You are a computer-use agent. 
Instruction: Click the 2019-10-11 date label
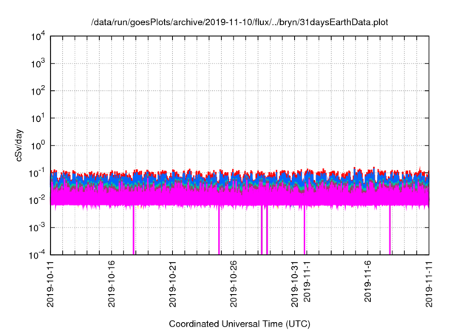coord(50,284)
